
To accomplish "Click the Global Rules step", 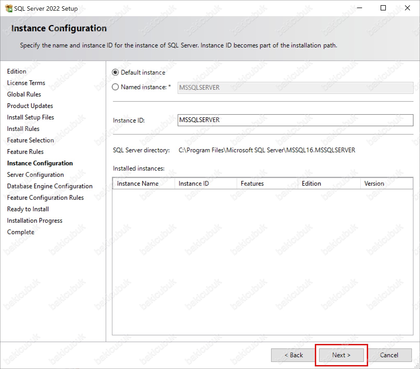I will click(x=24, y=94).
